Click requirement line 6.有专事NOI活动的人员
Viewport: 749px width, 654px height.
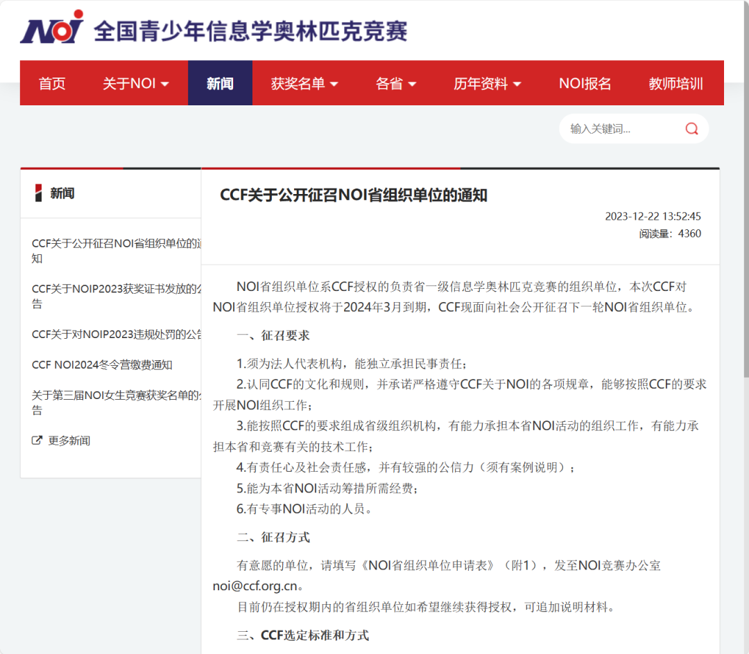pyautogui.click(x=304, y=509)
